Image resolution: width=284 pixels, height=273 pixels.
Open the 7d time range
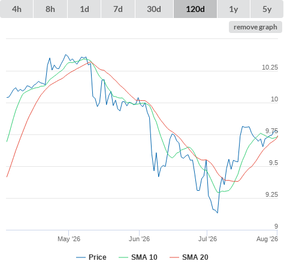pyautogui.click(x=118, y=9)
